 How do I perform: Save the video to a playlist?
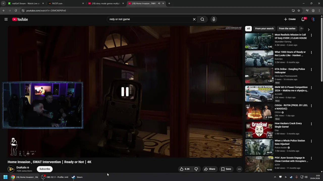tap(226, 169)
